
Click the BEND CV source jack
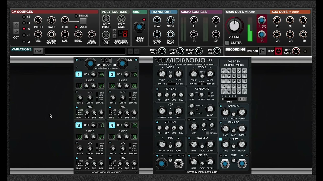click(78, 34)
